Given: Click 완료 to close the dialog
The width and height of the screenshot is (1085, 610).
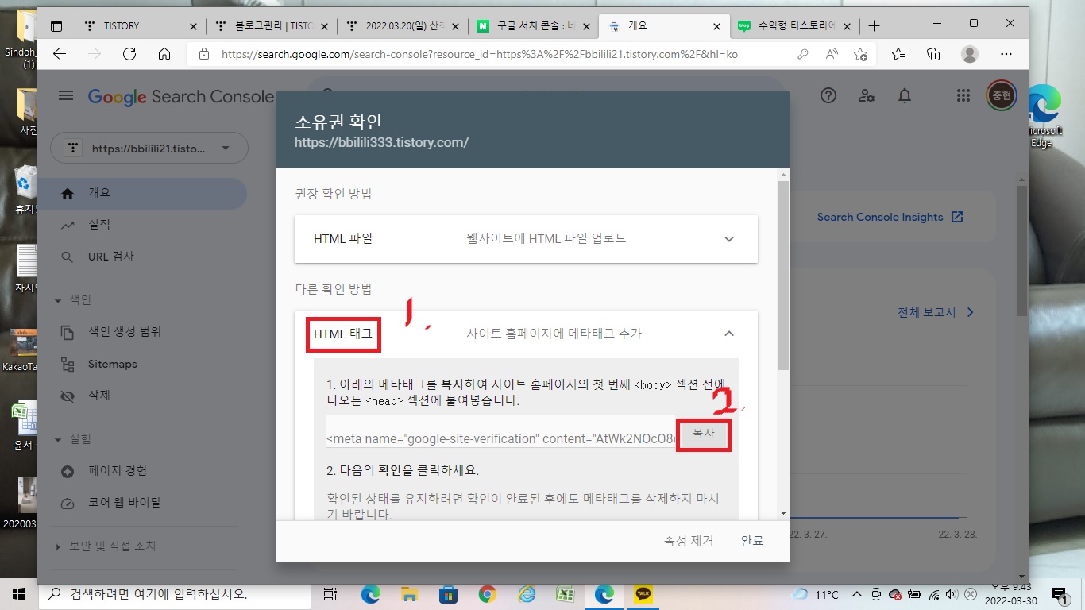Looking at the screenshot, I should click(x=751, y=541).
